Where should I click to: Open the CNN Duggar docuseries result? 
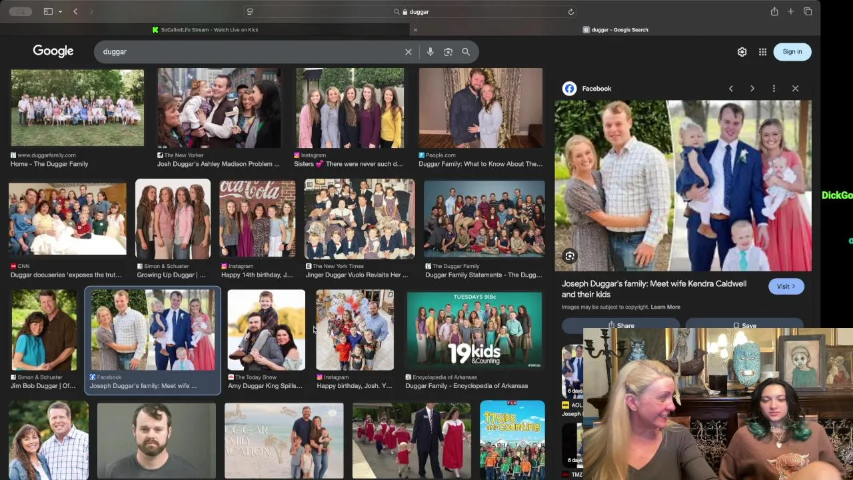pyautogui.click(x=67, y=219)
